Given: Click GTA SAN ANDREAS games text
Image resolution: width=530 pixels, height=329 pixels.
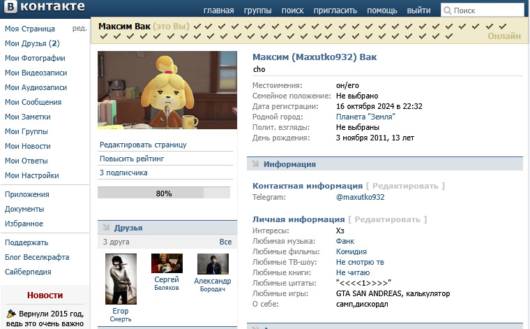Looking at the screenshot, I should (393, 293).
